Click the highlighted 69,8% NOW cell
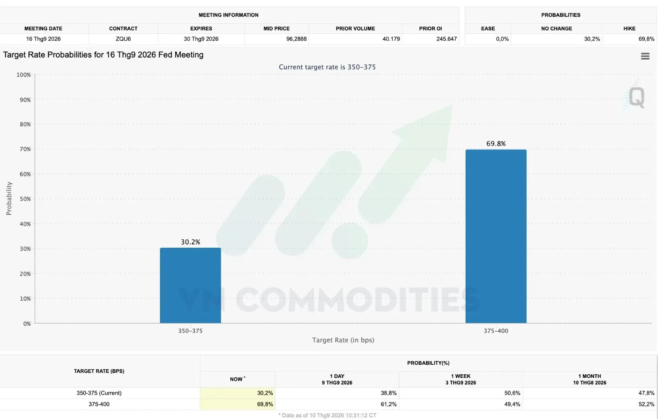 click(x=237, y=404)
